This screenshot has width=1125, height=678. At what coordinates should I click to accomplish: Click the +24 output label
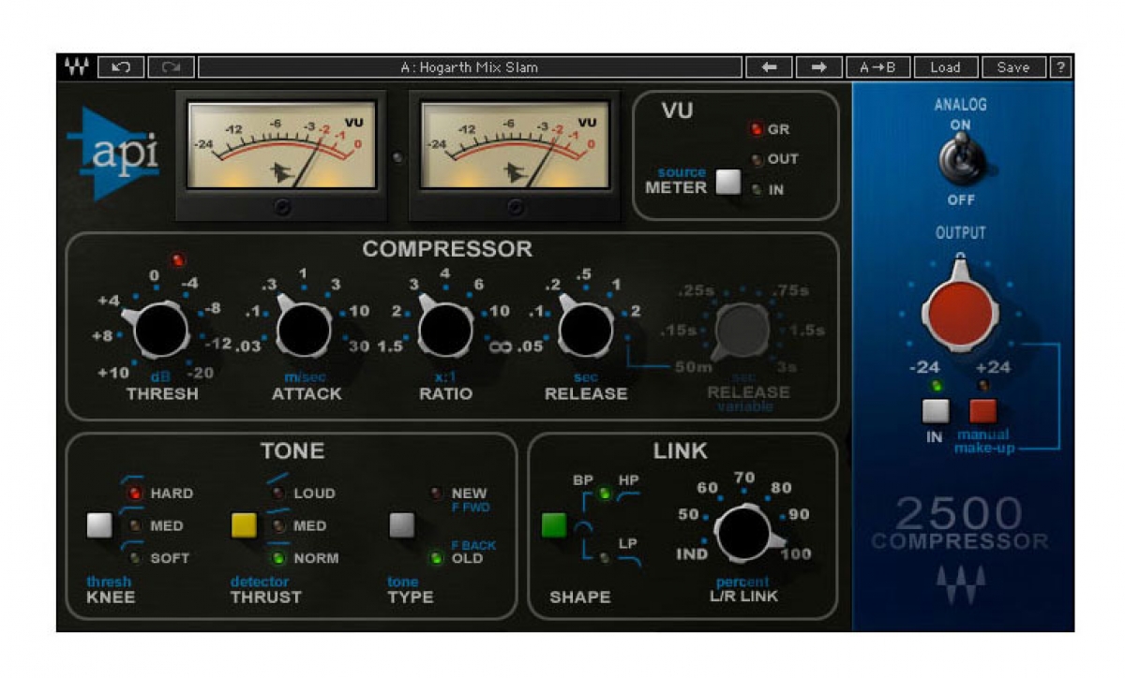pyautogui.click(x=993, y=367)
